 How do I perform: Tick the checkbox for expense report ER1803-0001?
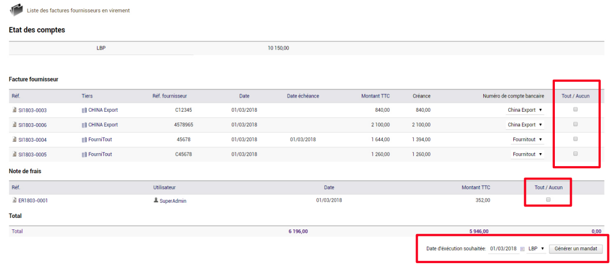coord(548,199)
